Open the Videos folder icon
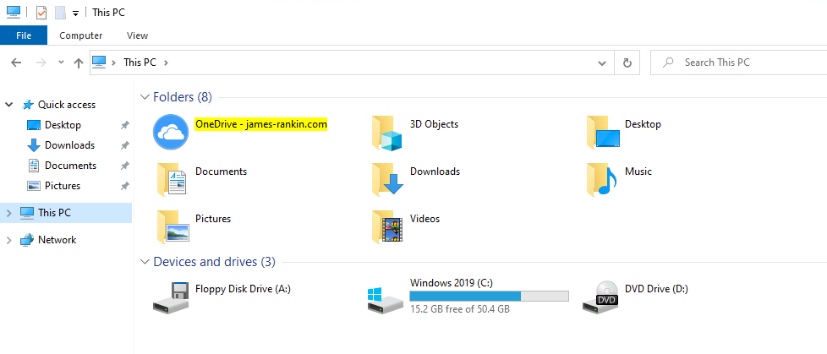Screen dimensions: 827x354 pyautogui.click(x=387, y=226)
